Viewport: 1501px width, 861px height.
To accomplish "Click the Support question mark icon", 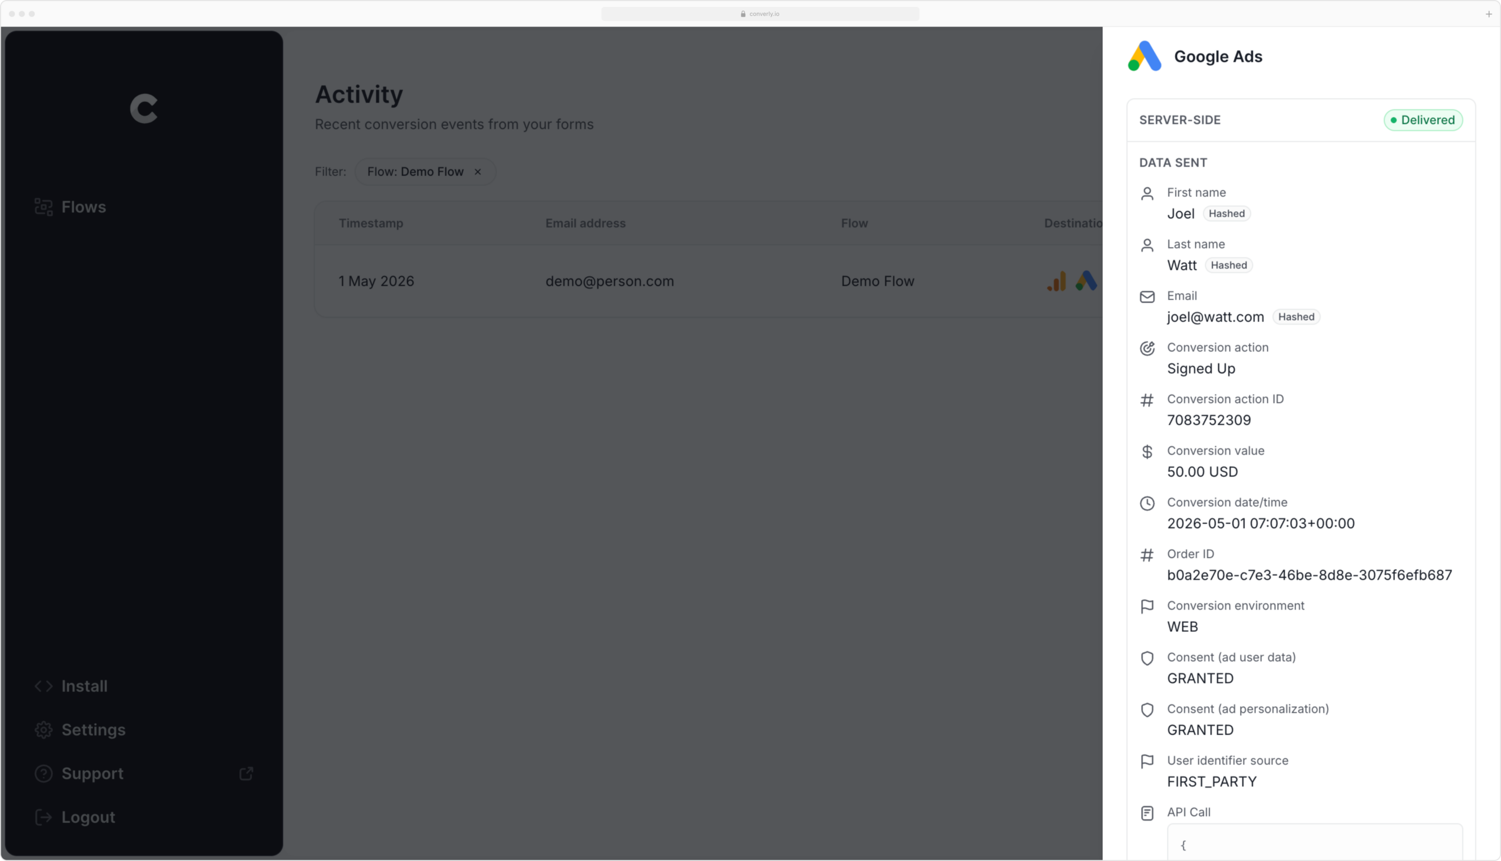I will (x=43, y=774).
